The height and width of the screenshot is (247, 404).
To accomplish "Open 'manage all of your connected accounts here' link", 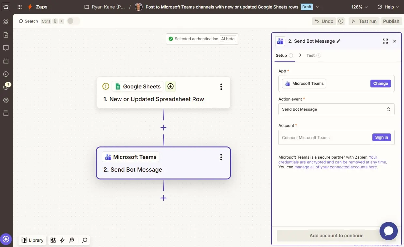I will 336,167.
